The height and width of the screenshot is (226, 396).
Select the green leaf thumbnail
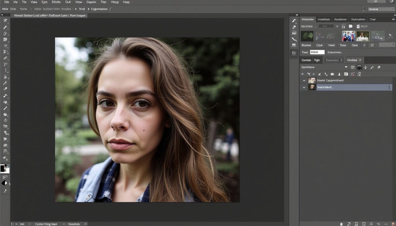point(307,36)
